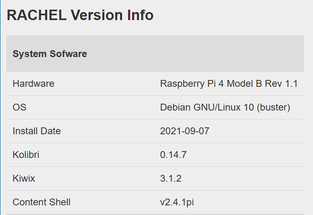Click the word Sofware in table header

click(x=68, y=54)
